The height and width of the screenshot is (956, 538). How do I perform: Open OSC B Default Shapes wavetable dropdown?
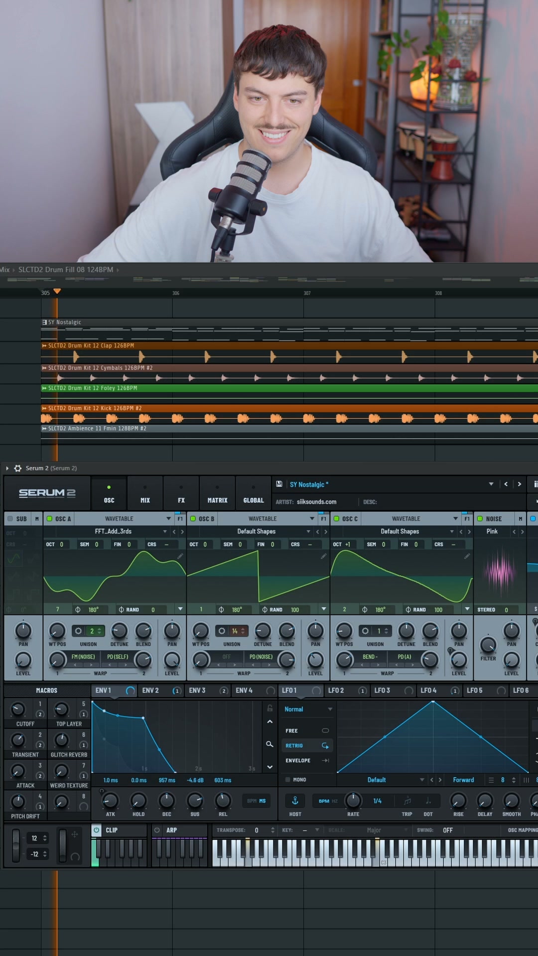click(x=308, y=531)
